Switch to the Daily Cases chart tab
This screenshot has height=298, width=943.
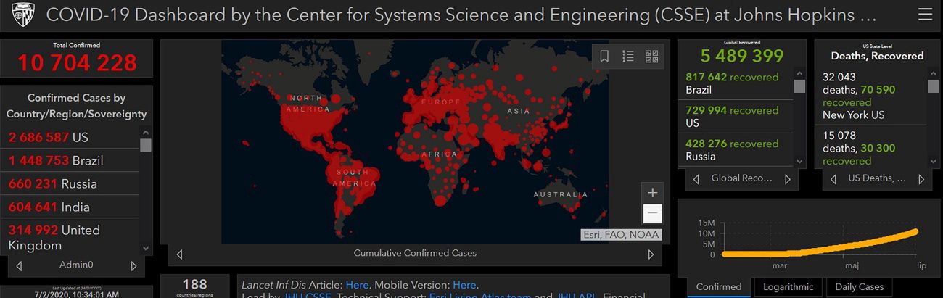click(x=860, y=287)
